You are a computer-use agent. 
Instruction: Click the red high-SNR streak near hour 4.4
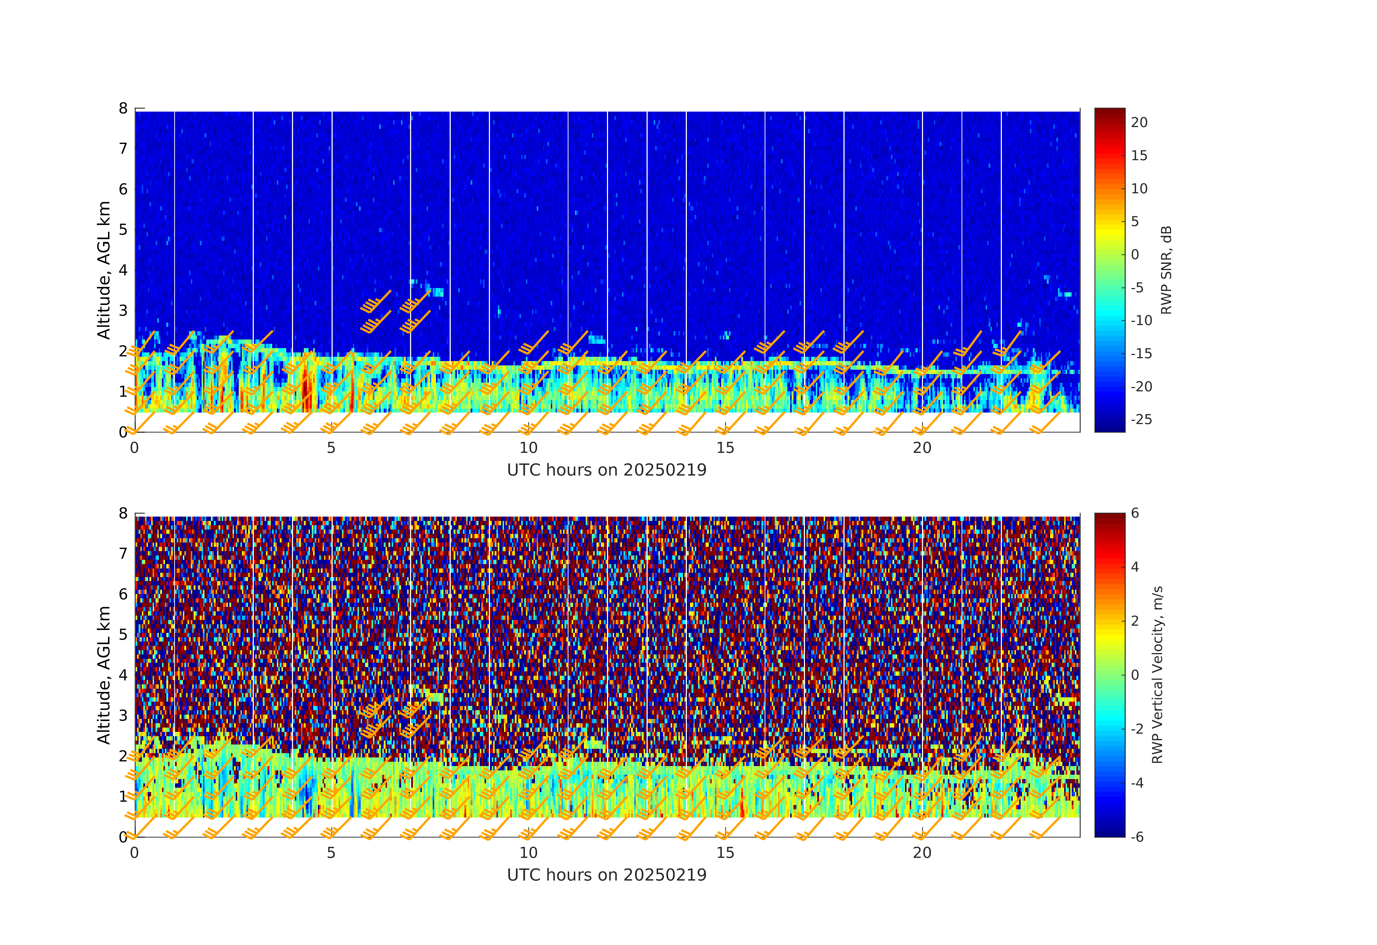coord(306,391)
